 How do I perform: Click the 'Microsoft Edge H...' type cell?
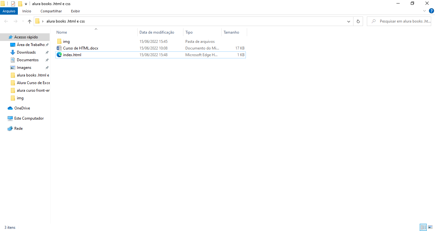(x=201, y=55)
